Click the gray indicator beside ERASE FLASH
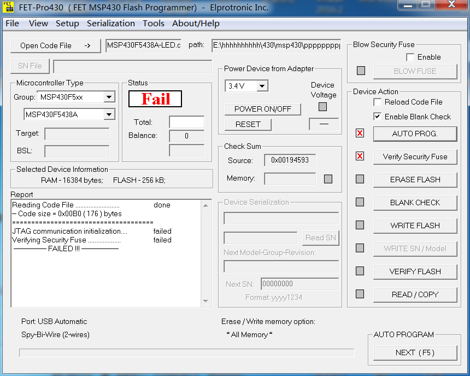The width and height of the screenshot is (470, 376). (x=360, y=179)
